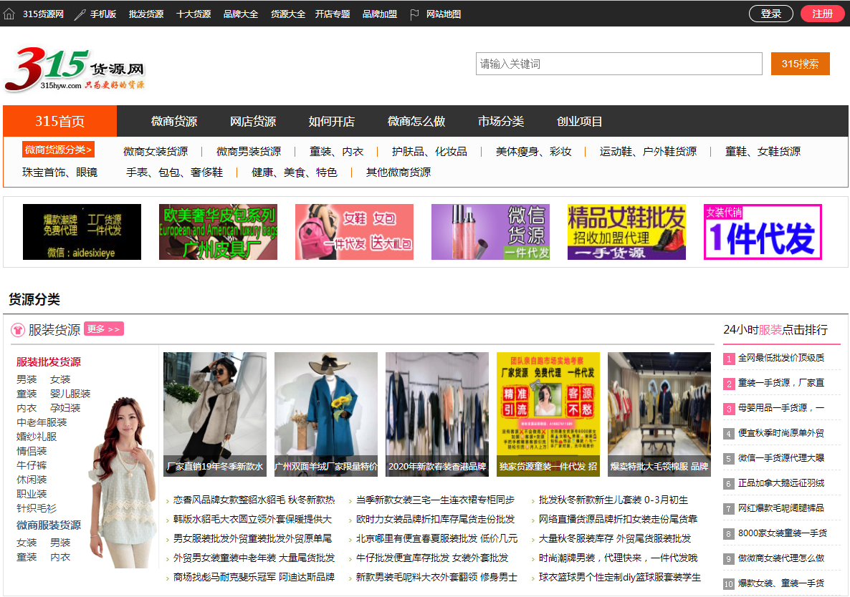Select the 315首页 tab
The height and width of the screenshot is (597, 850).
coord(60,122)
